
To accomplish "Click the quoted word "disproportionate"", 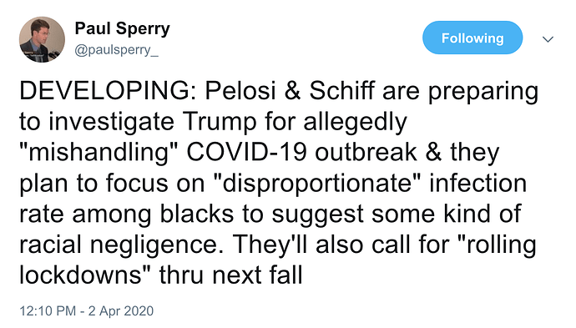I will point(317,184).
